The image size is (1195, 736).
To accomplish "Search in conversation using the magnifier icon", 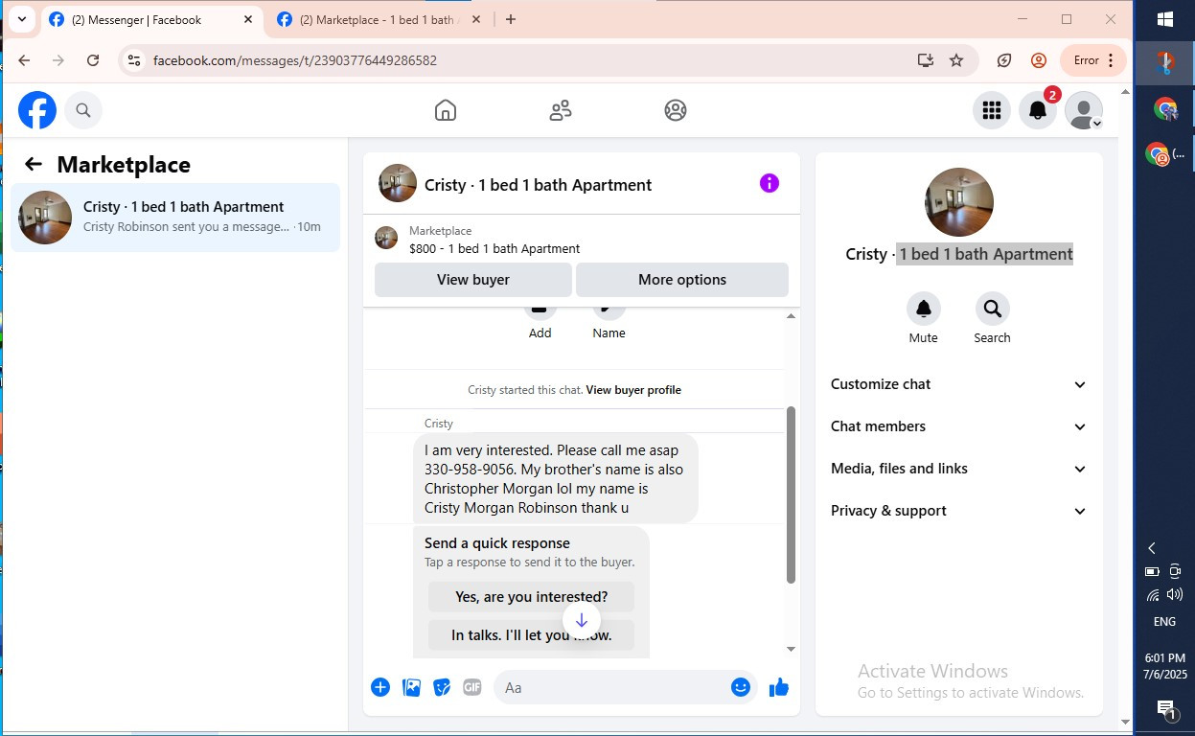I will tap(992, 309).
